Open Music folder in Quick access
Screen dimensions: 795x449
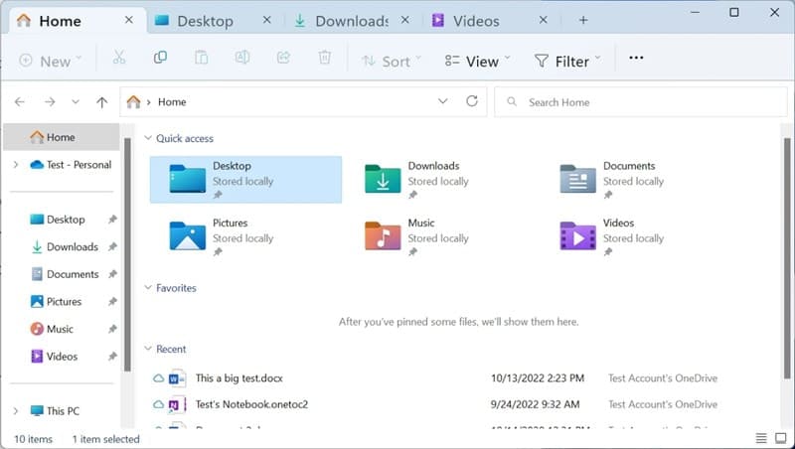pyautogui.click(x=441, y=236)
